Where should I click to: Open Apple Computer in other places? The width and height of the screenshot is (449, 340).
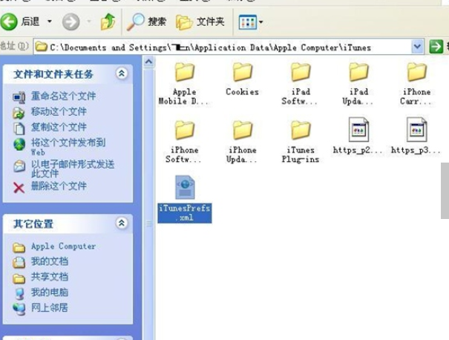(63, 246)
